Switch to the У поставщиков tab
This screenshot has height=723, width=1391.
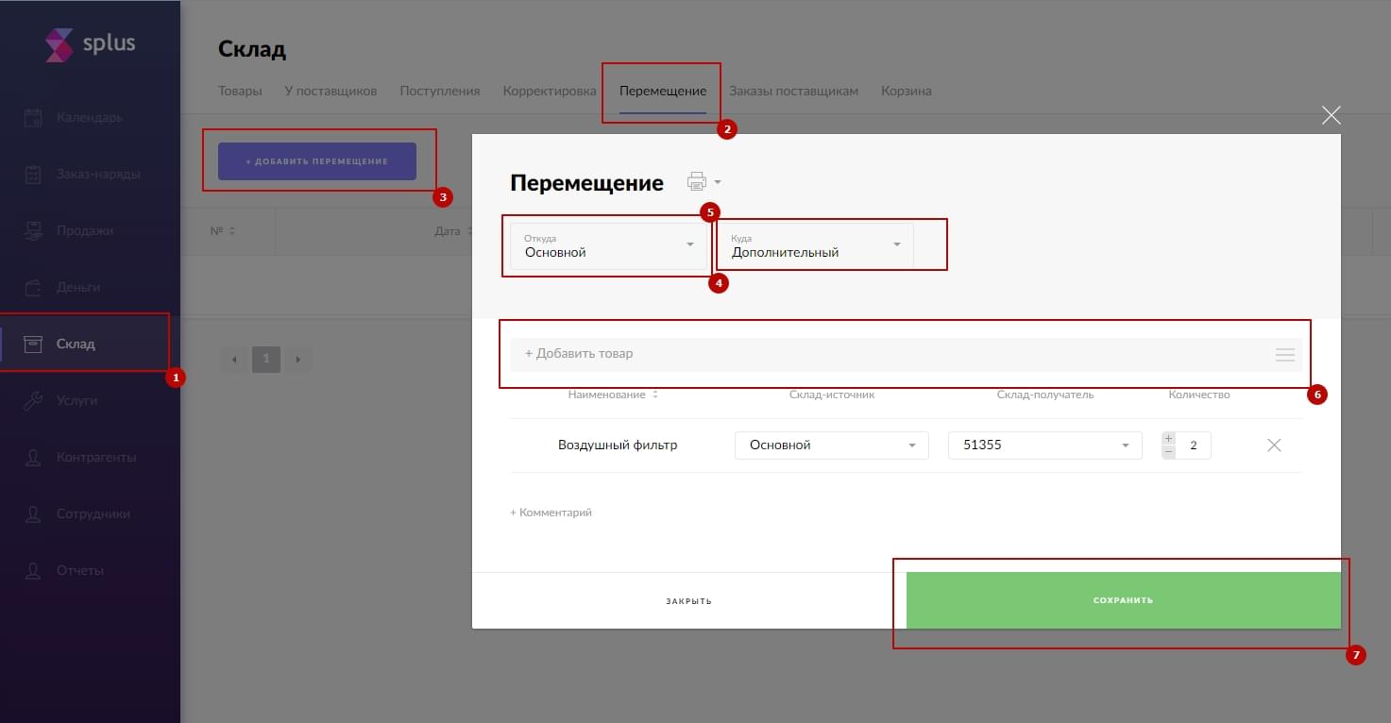(331, 92)
